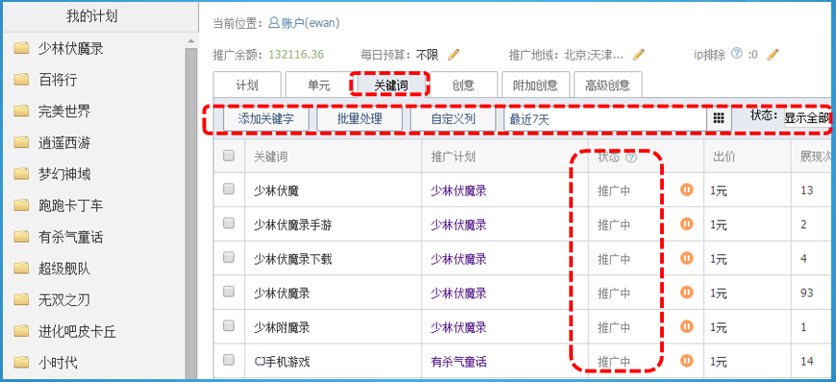This screenshot has height=382, width=836.
Task: Click balance value 132116.36
Action: [x=296, y=55]
